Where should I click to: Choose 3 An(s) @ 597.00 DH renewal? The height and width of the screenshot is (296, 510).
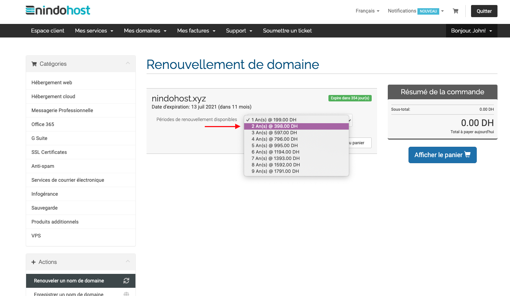(x=296, y=133)
